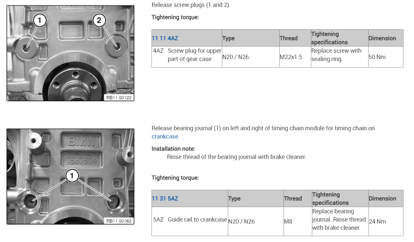414x242 pixels.
Task: Click the 'Guide rail to crankcase' cell
Action: (x=197, y=220)
